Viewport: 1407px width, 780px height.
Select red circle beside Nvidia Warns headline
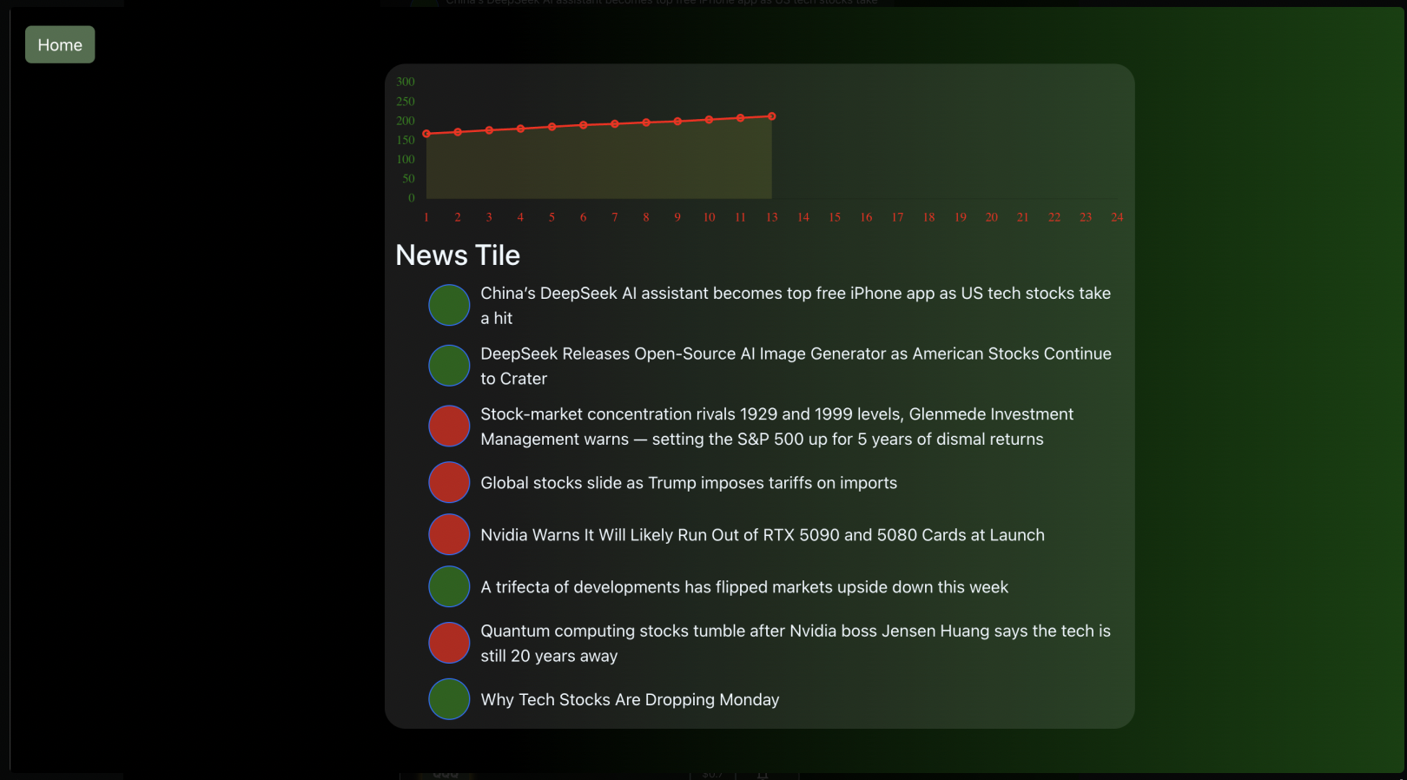point(449,534)
